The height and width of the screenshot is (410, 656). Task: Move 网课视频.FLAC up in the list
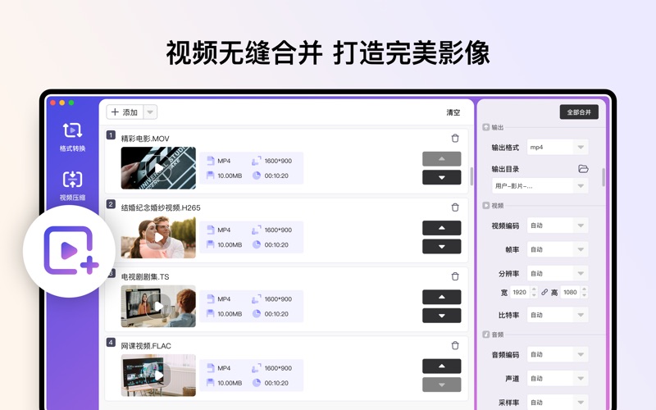tap(442, 366)
